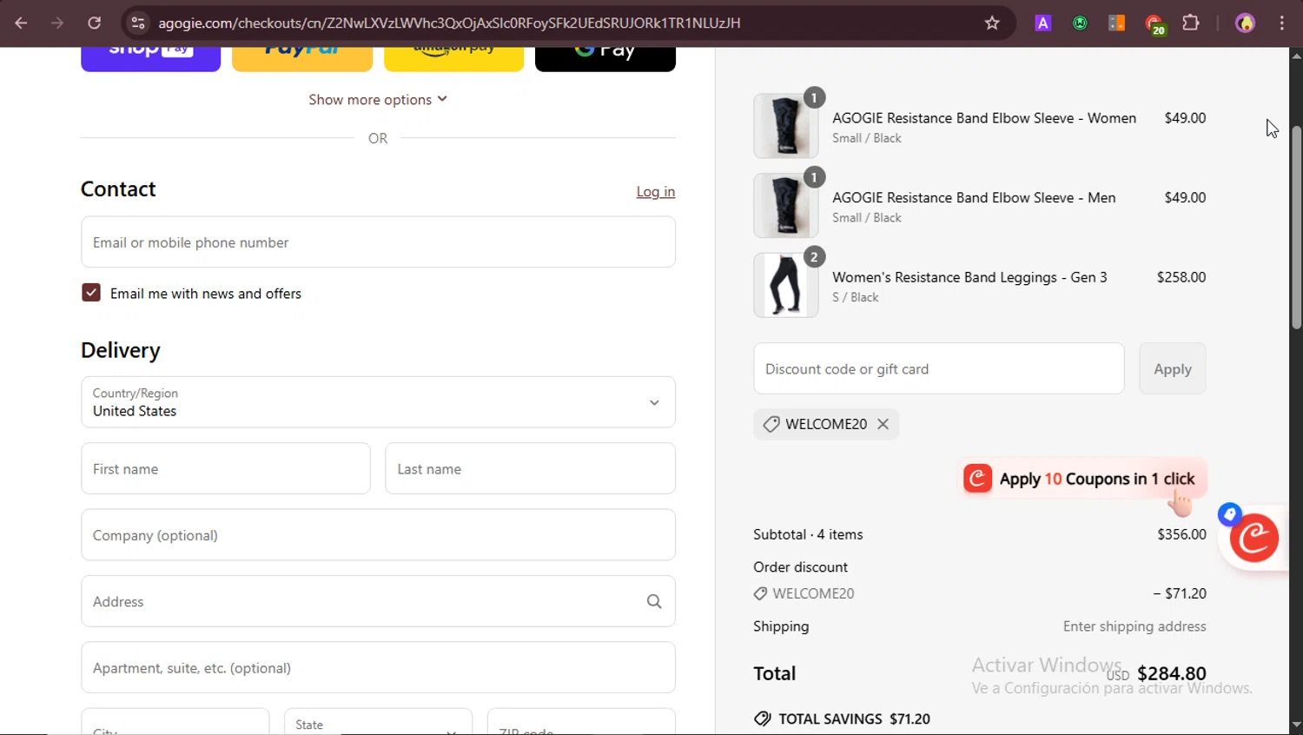Image resolution: width=1303 pixels, height=735 pixels.
Task: Reload the checkout page
Action: point(94,23)
